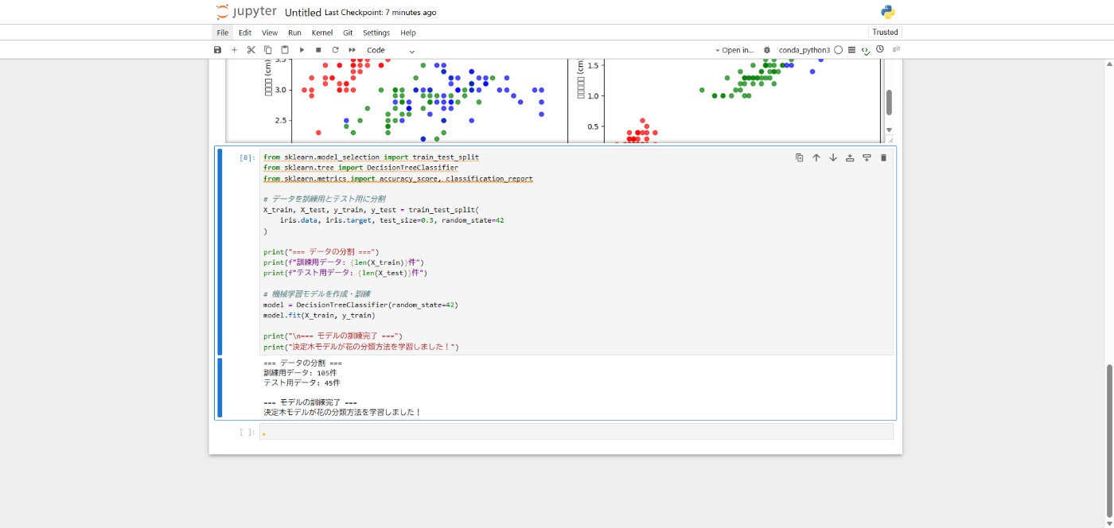The height and width of the screenshot is (528, 1114).
Task: Check the kernel status circle indicator
Action: [x=839, y=50]
